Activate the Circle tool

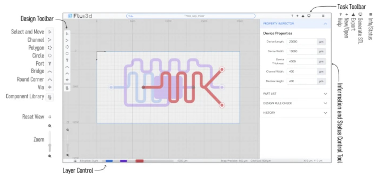pos(67,54)
